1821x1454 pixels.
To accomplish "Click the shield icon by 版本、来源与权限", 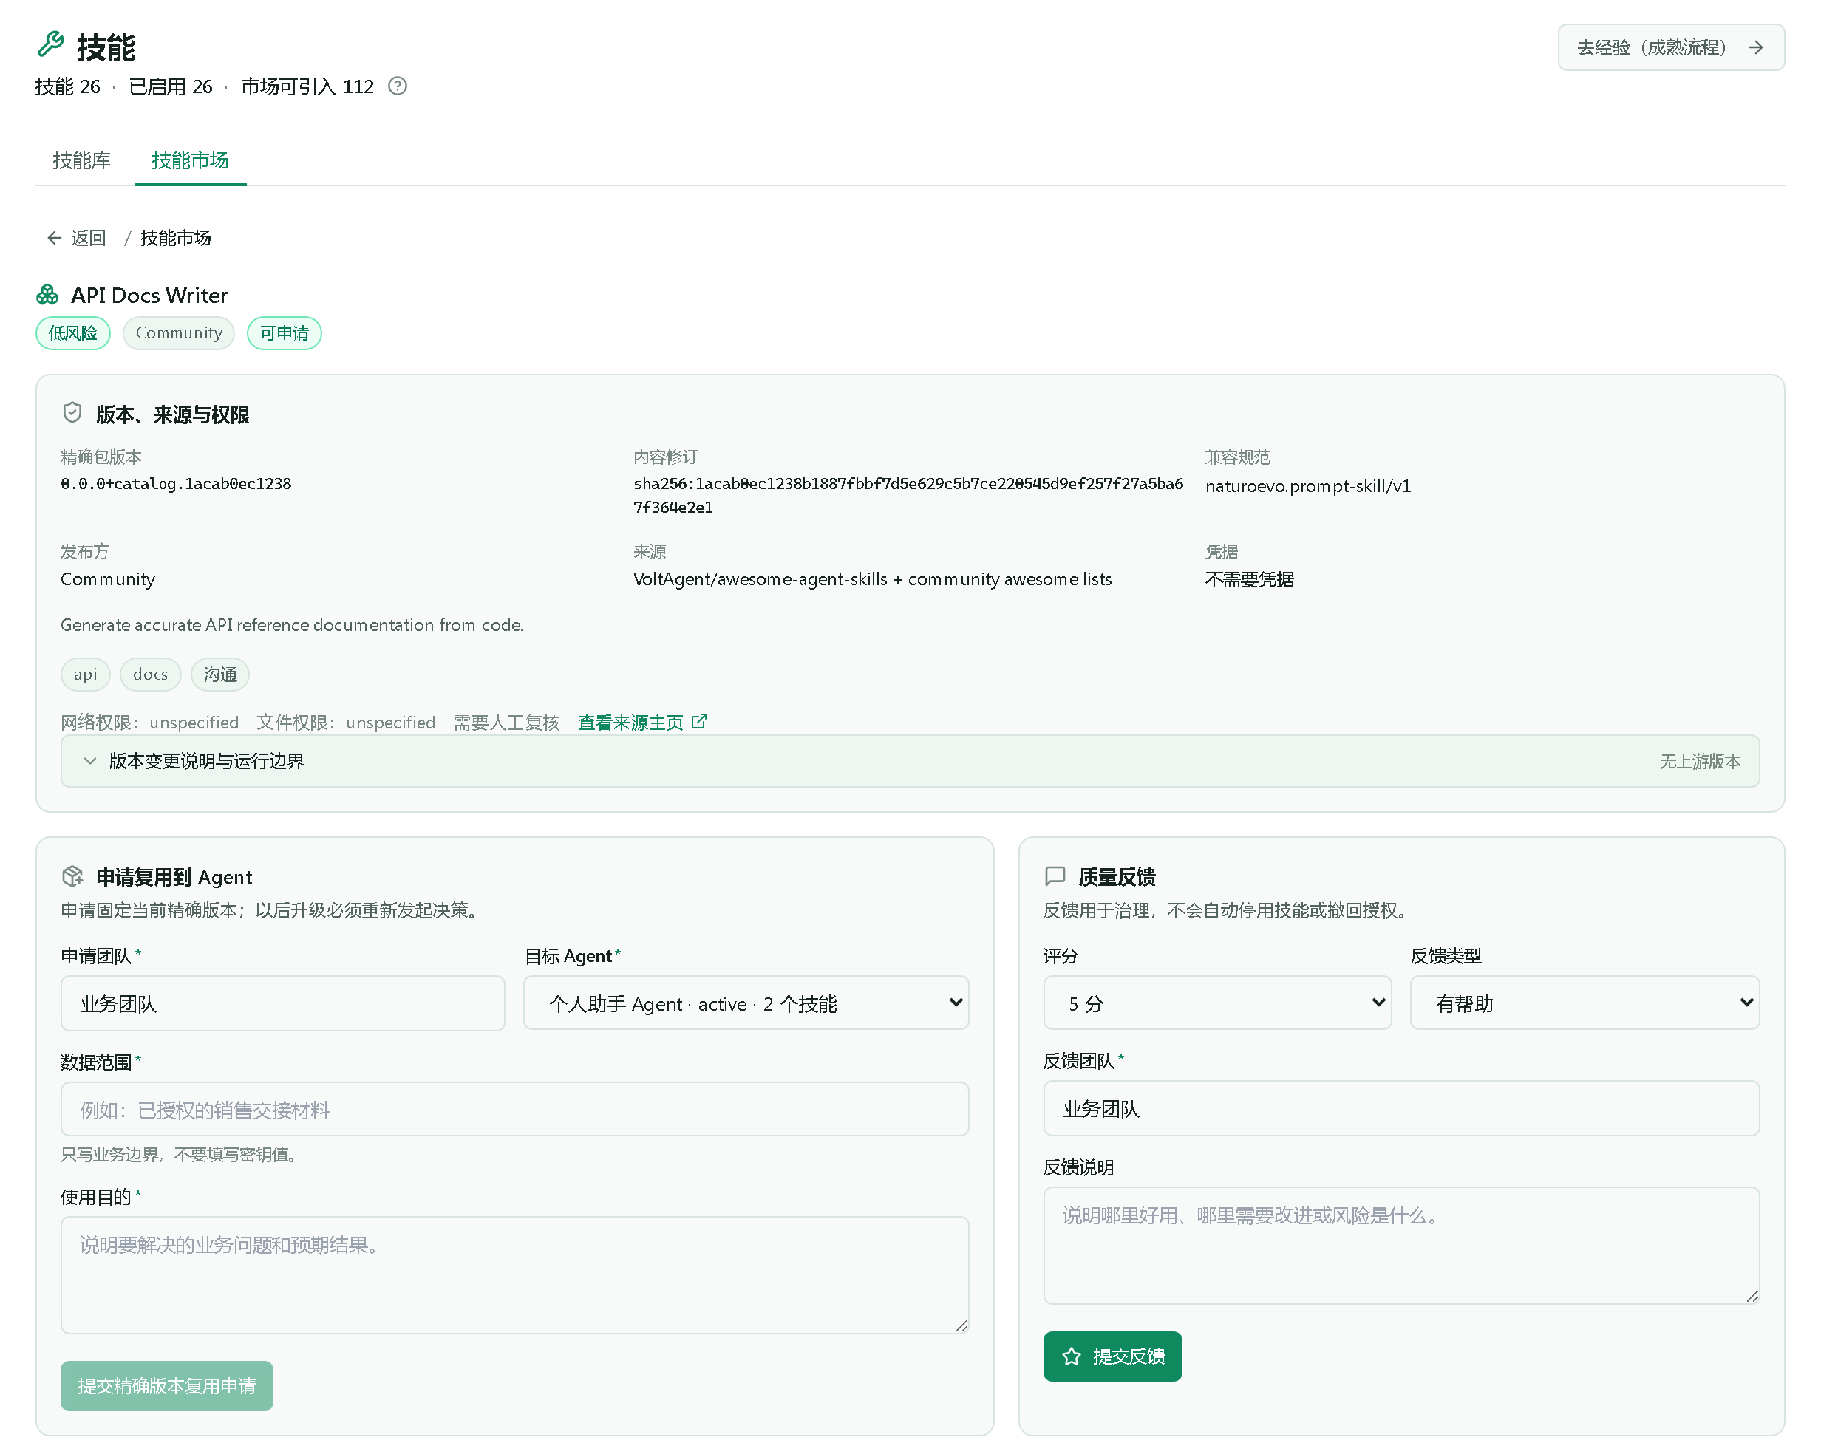I will click(x=72, y=413).
